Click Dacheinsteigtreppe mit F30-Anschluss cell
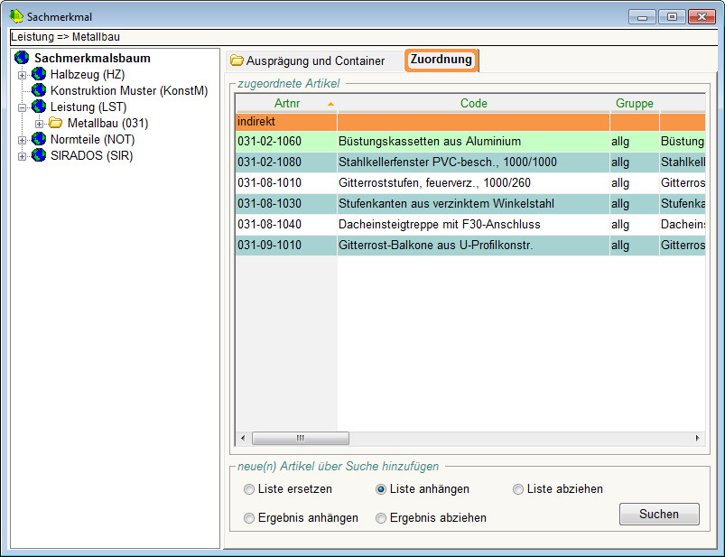This screenshot has height=557, width=725. click(x=473, y=225)
